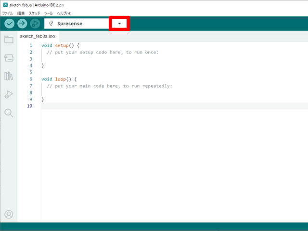Open the ツール menu
The height and width of the screenshot is (231, 308).
pos(49,13)
